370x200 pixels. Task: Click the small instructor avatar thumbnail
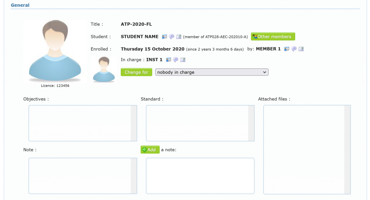(x=104, y=69)
